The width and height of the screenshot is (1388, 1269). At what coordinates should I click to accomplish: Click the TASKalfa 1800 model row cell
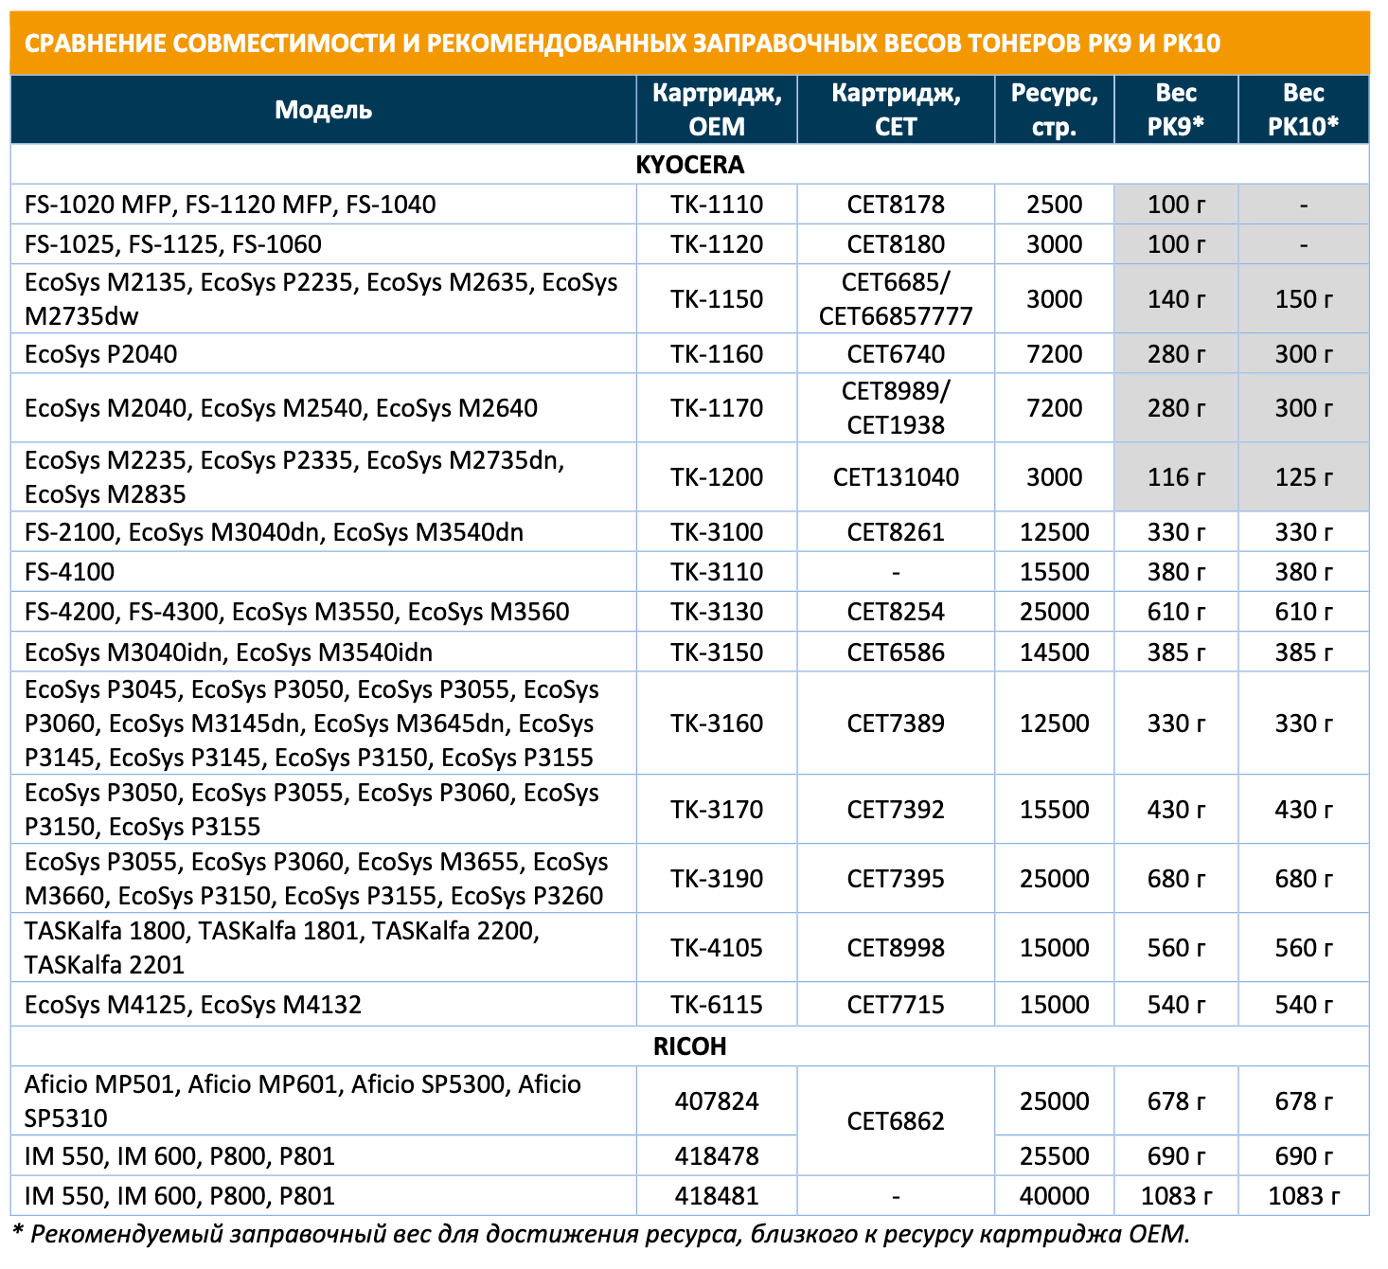pyautogui.click(x=282, y=948)
